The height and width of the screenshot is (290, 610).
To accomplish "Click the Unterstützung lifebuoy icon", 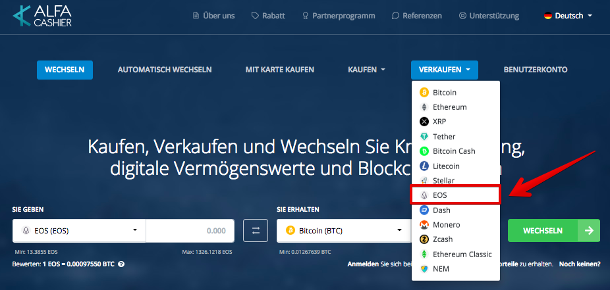I will pos(462,16).
